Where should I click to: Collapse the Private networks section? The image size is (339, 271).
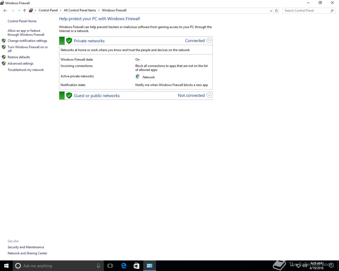pyautogui.click(x=209, y=40)
